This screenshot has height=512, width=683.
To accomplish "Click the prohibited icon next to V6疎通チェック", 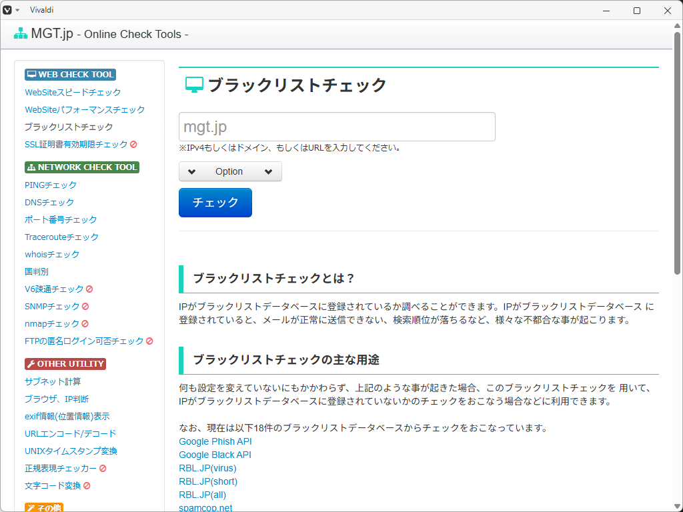I will tap(89, 289).
